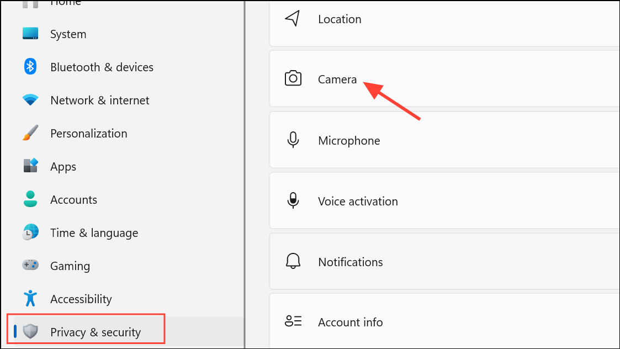The width and height of the screenshot is (620, 349).
Task: Switch to Bluetooth & devices section
Action: coord(102,67)
